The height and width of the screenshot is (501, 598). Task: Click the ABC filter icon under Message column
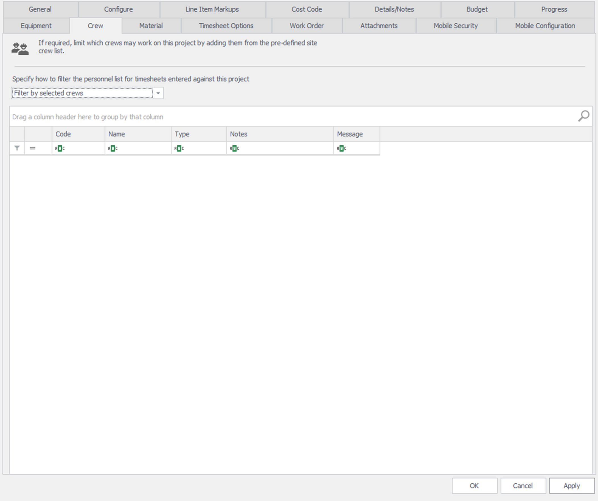click(x=342, y=148)
